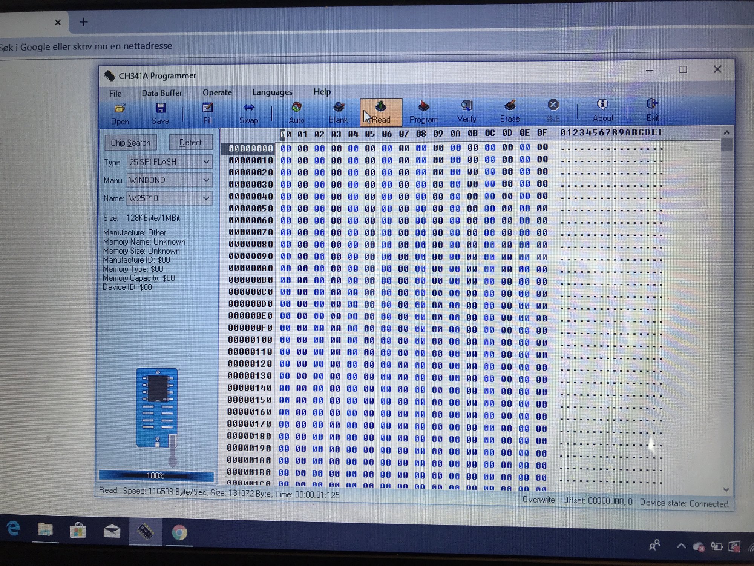Click the CH341A Programmer taskbar icon
The image size is (754, 566).
pos(145,532)
